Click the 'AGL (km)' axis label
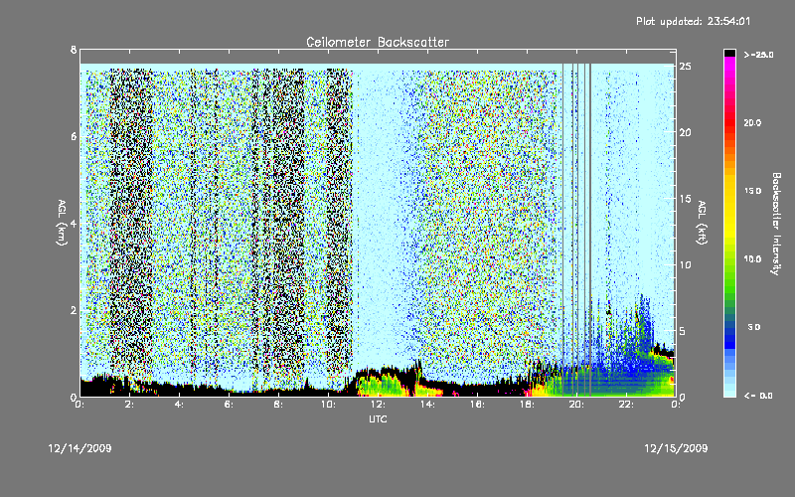 tap(63, 223)
